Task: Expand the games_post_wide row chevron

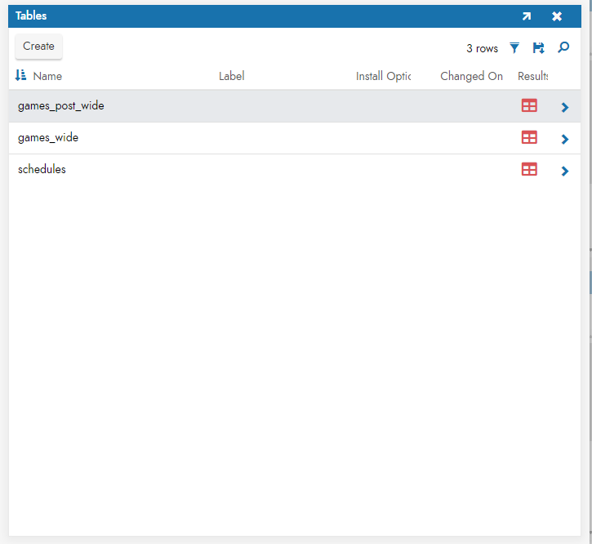Action: coord(564,107)
